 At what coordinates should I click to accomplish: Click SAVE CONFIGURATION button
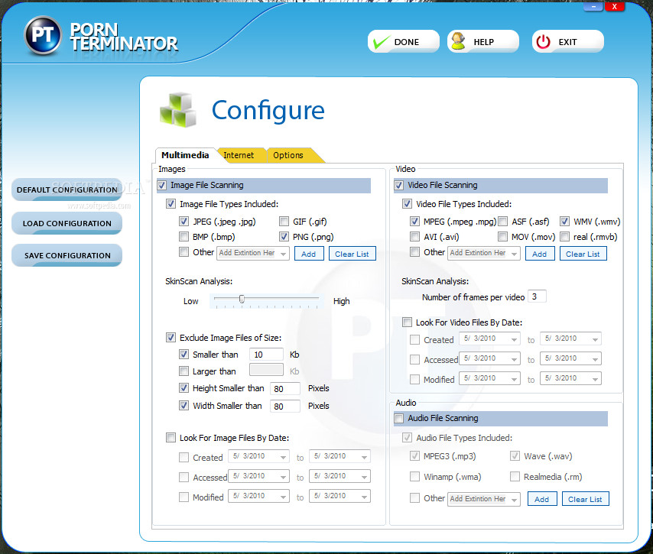click(67, 255)
